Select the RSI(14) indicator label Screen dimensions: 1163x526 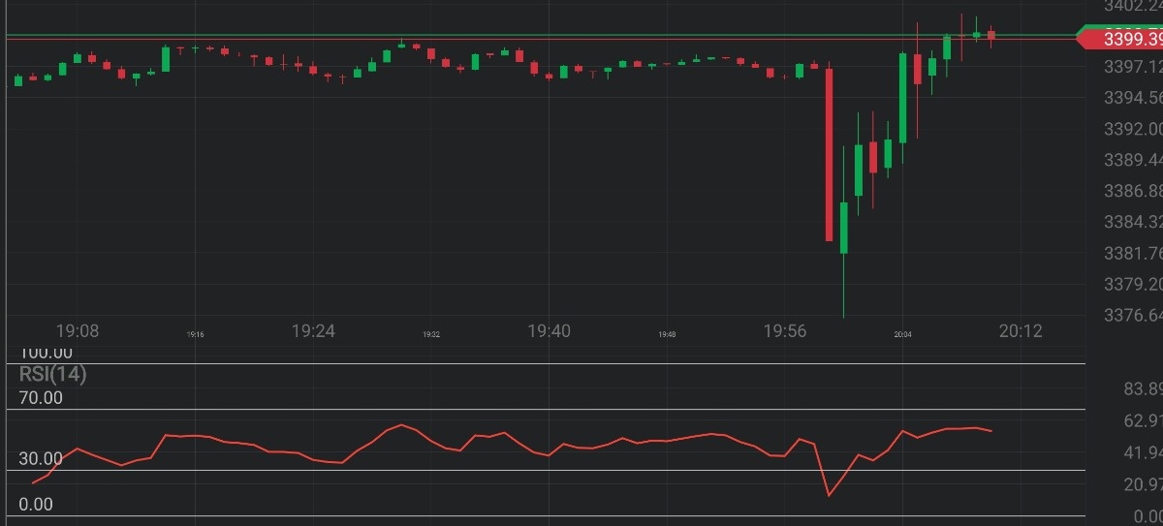(x=52, y=375)
